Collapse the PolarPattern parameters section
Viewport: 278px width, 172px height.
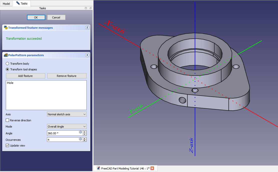click(x=87, y=55)
